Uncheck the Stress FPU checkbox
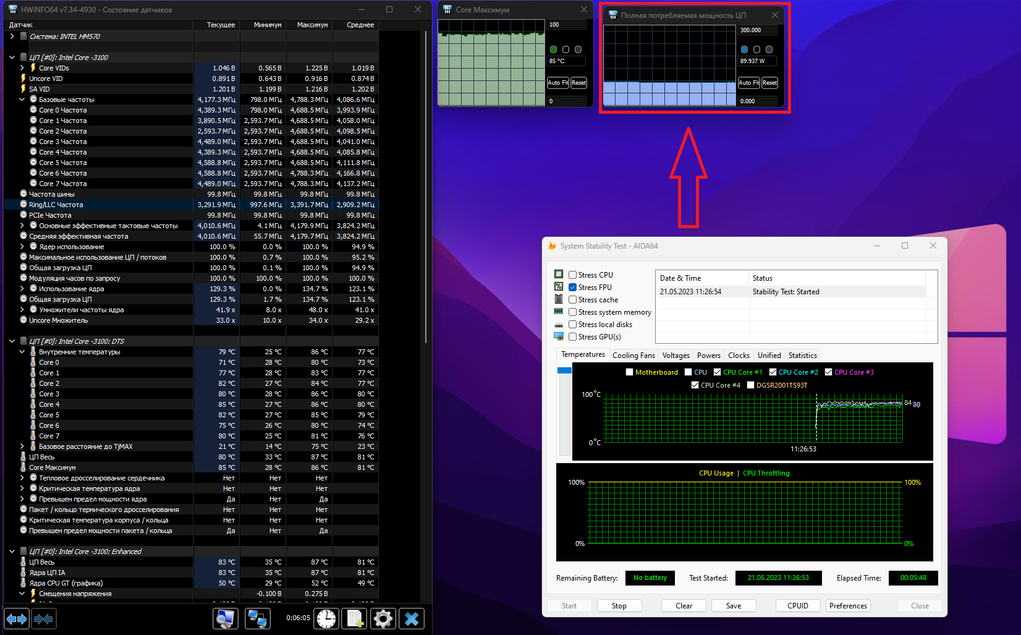 tap(573, 287)
